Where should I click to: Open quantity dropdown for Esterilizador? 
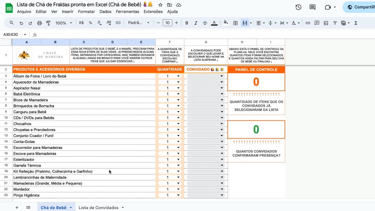tap(178, 160)
